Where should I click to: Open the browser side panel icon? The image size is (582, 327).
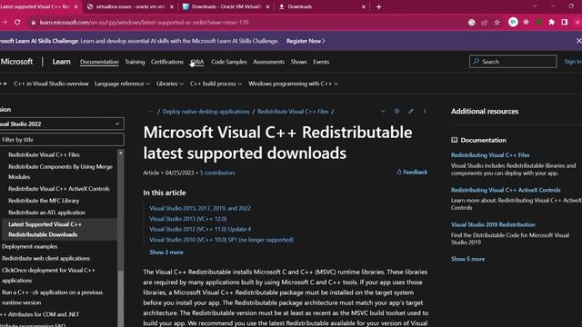tap(565, 22)
